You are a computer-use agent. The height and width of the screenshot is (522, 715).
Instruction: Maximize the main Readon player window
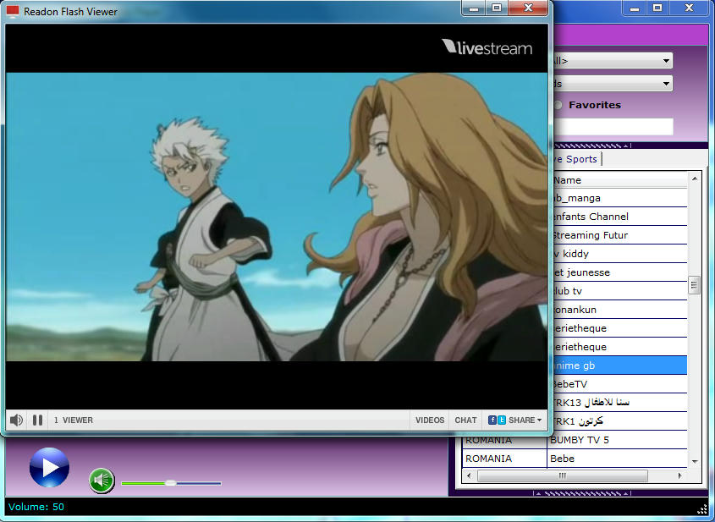657,8
